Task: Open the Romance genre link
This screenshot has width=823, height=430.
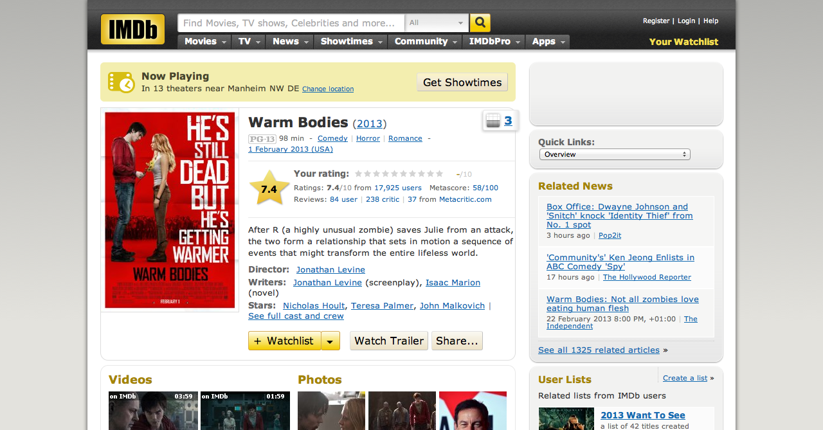Action: [x=405, y=138]
